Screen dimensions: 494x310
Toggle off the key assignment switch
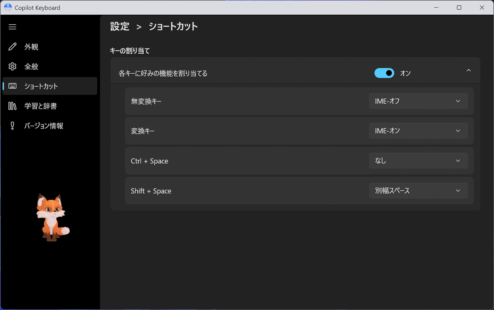click(384, 73)
